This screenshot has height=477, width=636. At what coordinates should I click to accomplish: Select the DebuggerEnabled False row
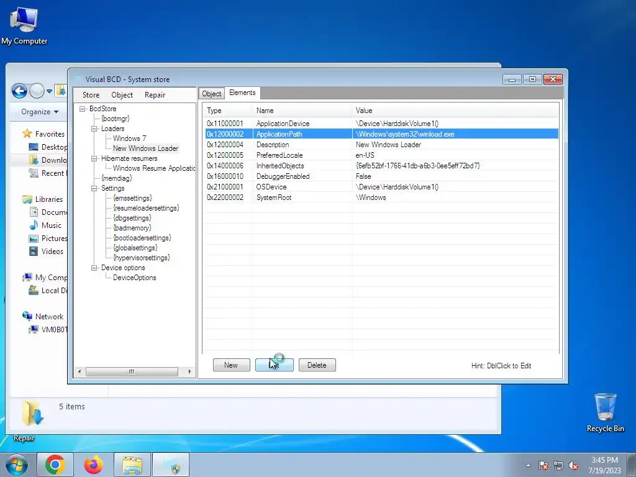(382, 176)
